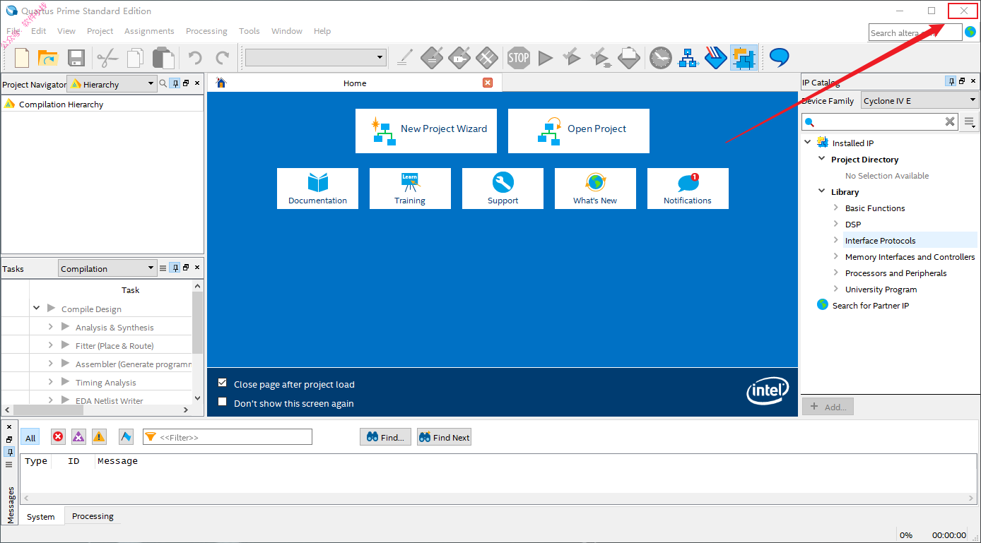This screenshot has width=981, height=543.
Task: Toggle the blue flag messages filter
Action: coord(126,437)
